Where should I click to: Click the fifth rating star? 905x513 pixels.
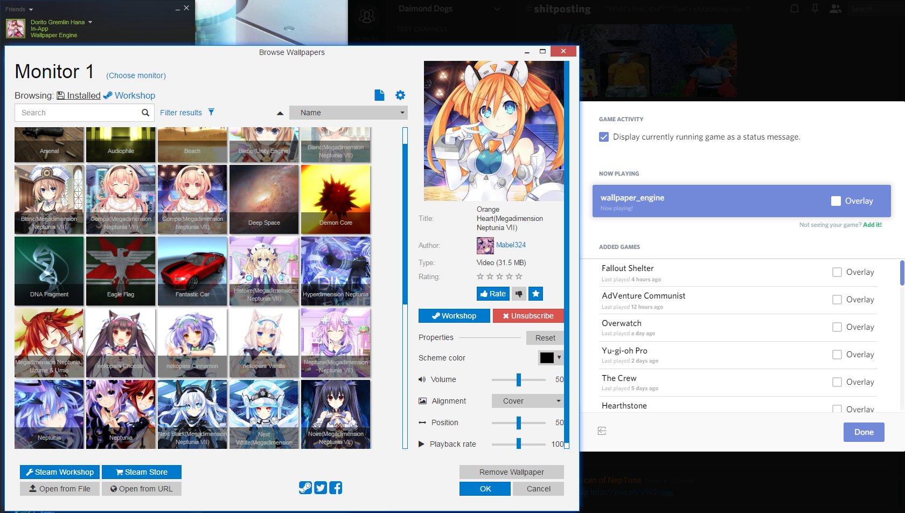coord(519,276)
